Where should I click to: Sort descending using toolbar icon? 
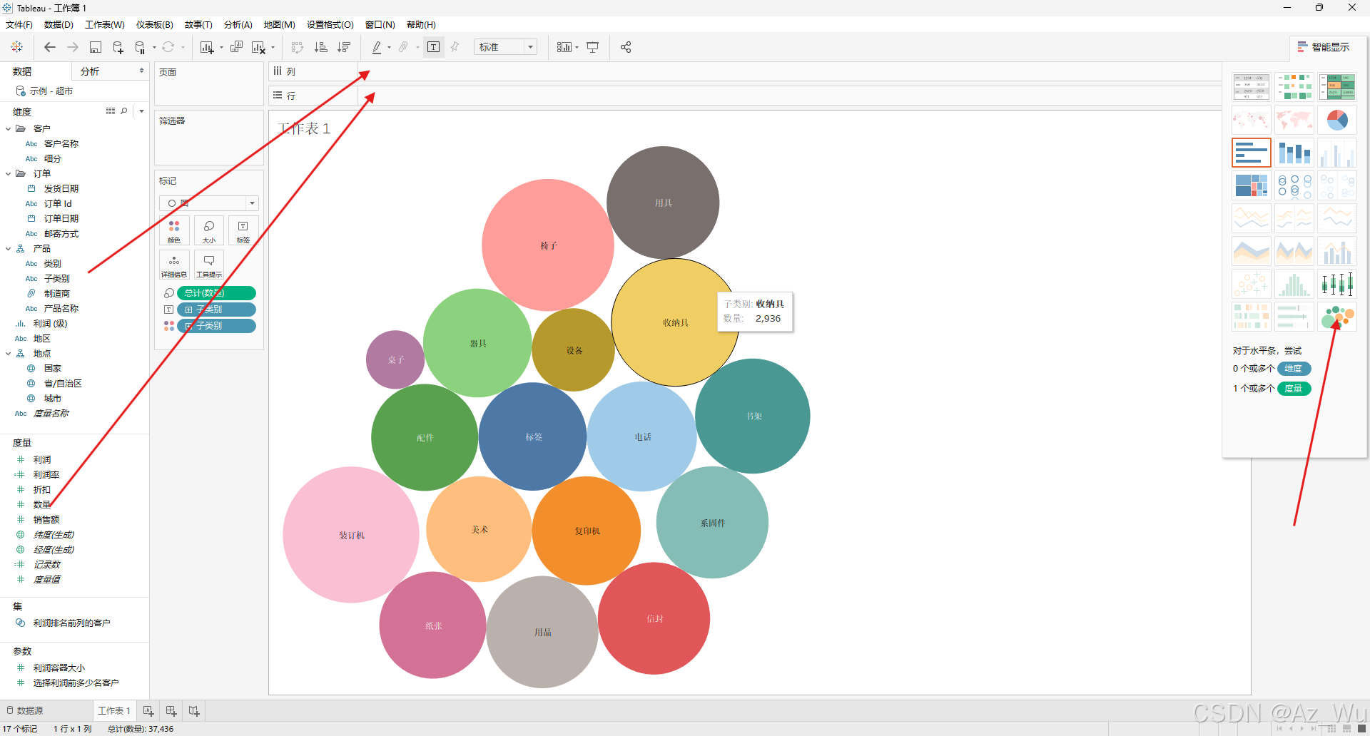344,47
